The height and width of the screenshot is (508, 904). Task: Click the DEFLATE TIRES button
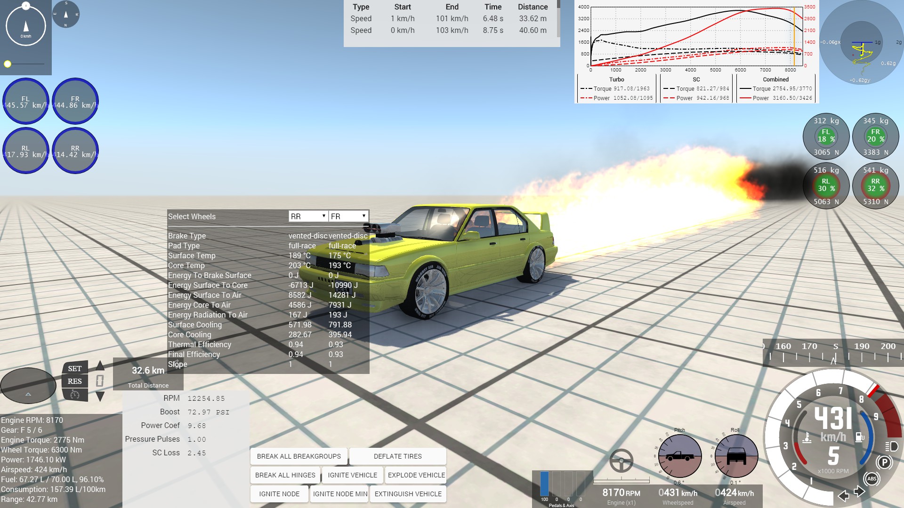point(397,456)
